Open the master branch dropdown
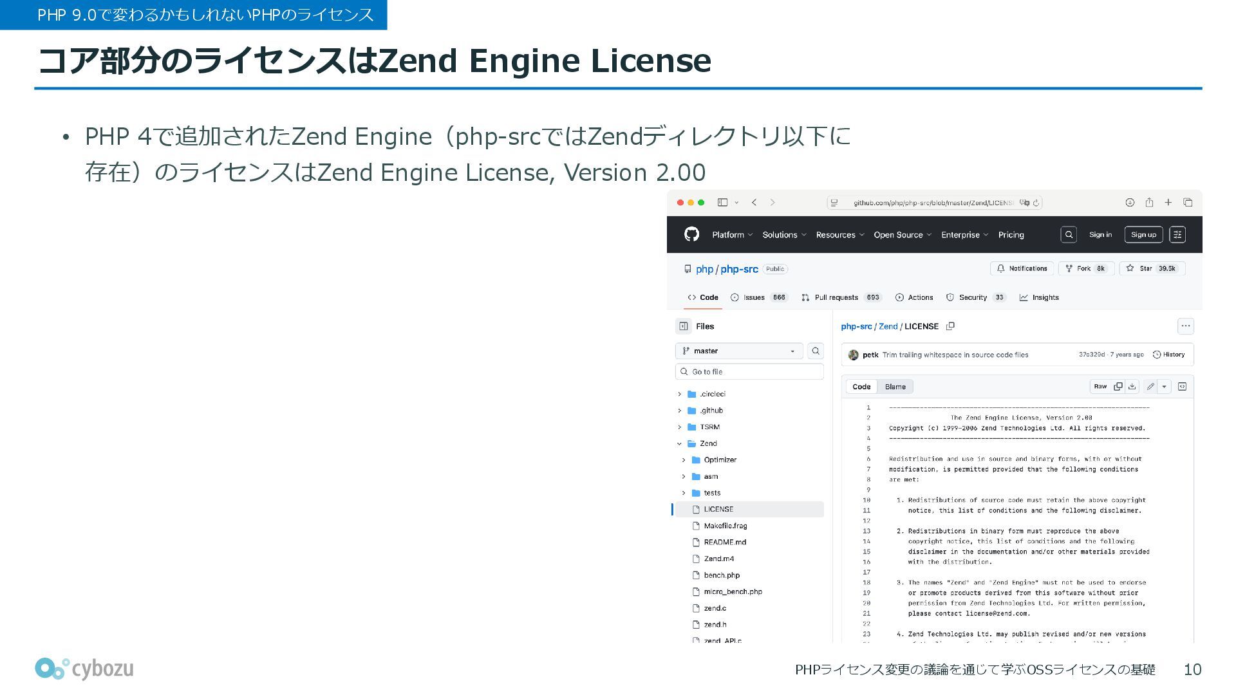Viewport: 1236px width, 695px height. point(739,351)
